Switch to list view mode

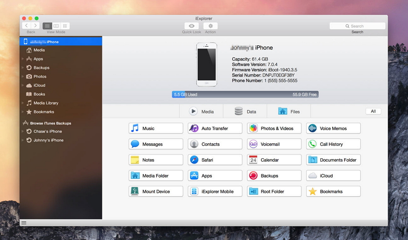47,25
